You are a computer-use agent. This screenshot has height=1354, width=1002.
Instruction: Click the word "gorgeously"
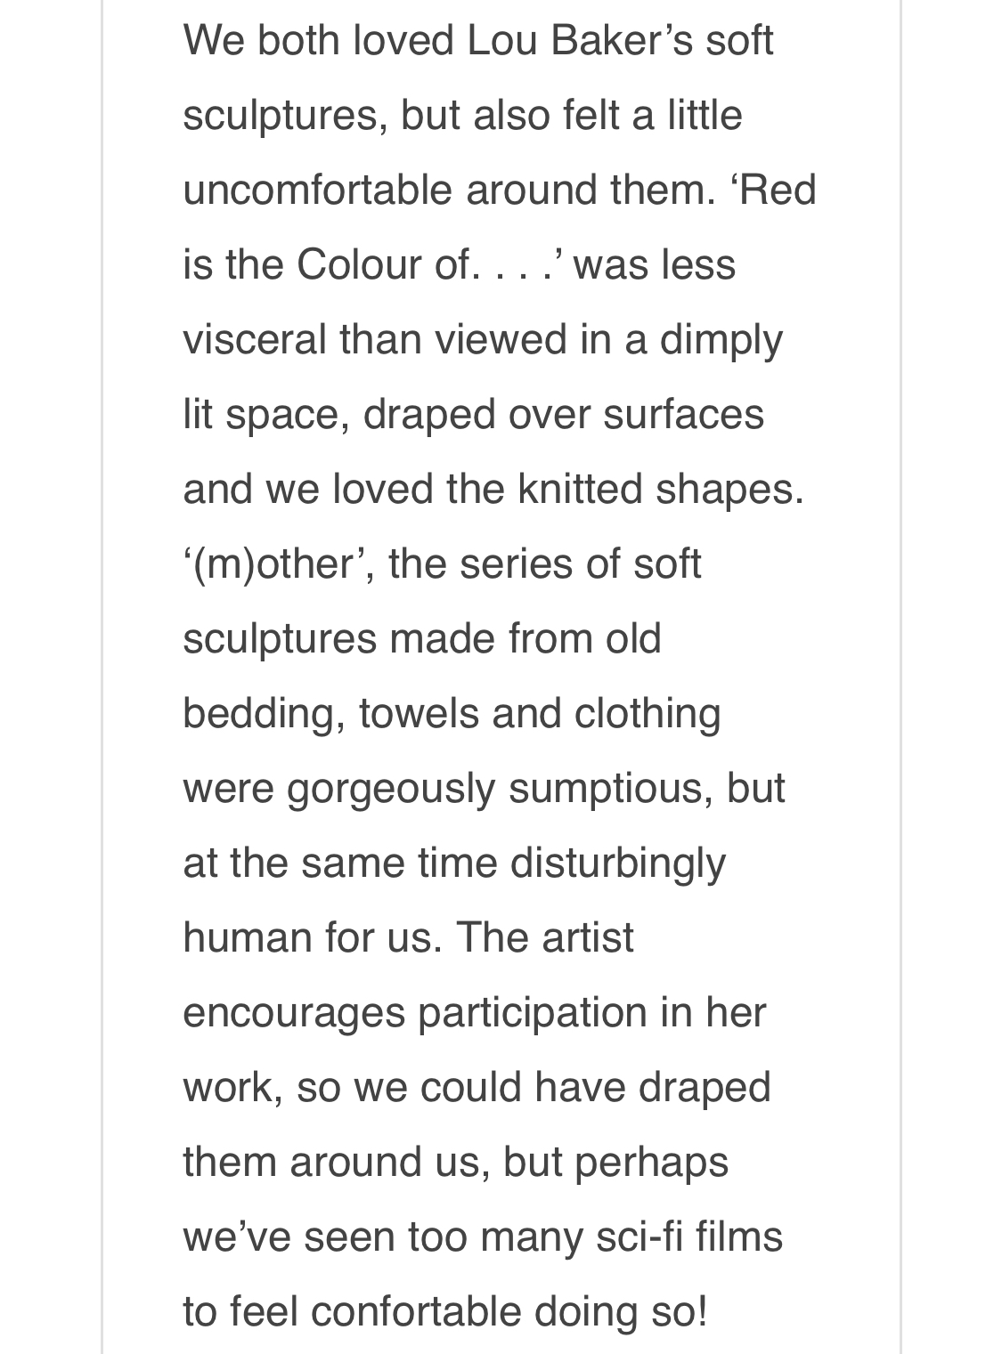click(x=390, y=789)
